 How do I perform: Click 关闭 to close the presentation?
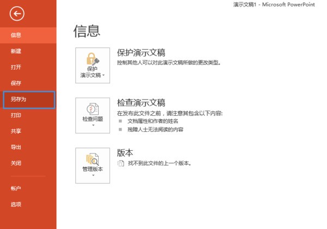point(16,163)
